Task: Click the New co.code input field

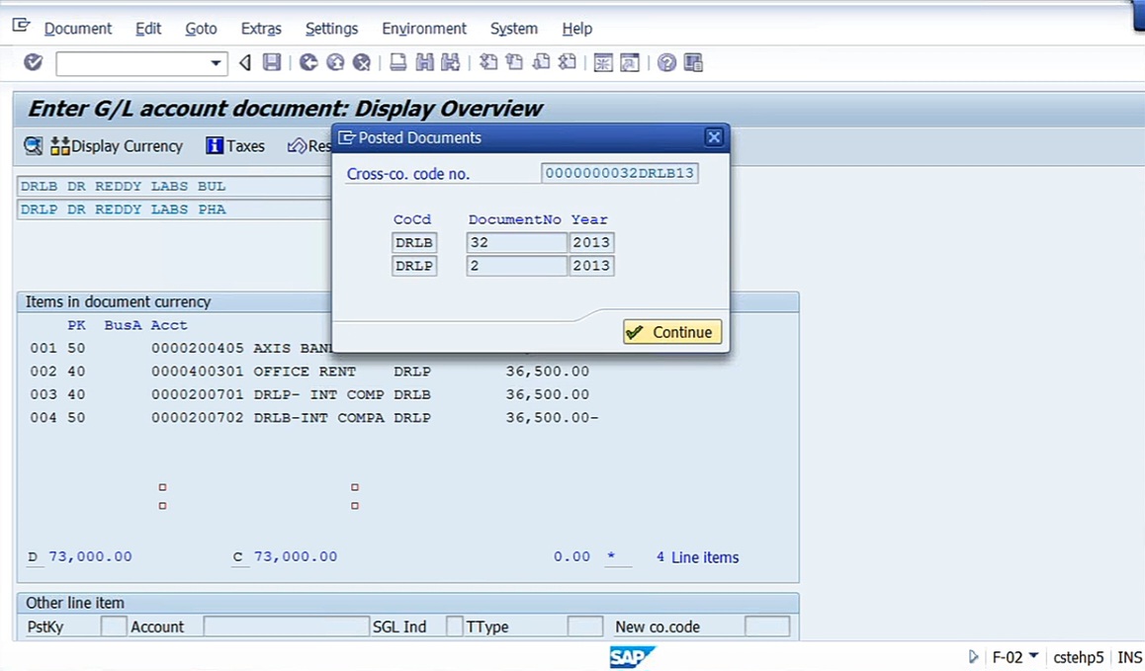Action: tap(766, 627)
